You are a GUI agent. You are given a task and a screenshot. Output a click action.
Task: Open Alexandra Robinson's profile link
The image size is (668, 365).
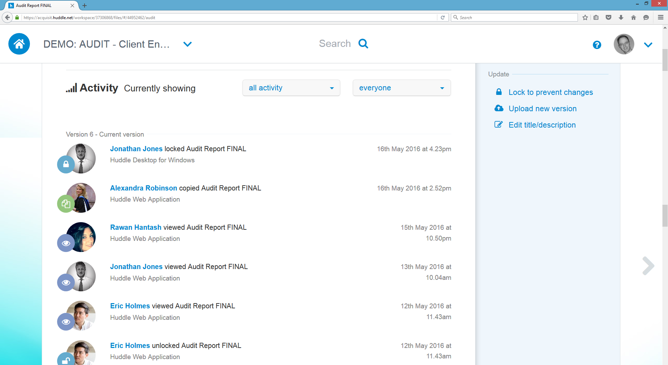[x=144, y=188]
